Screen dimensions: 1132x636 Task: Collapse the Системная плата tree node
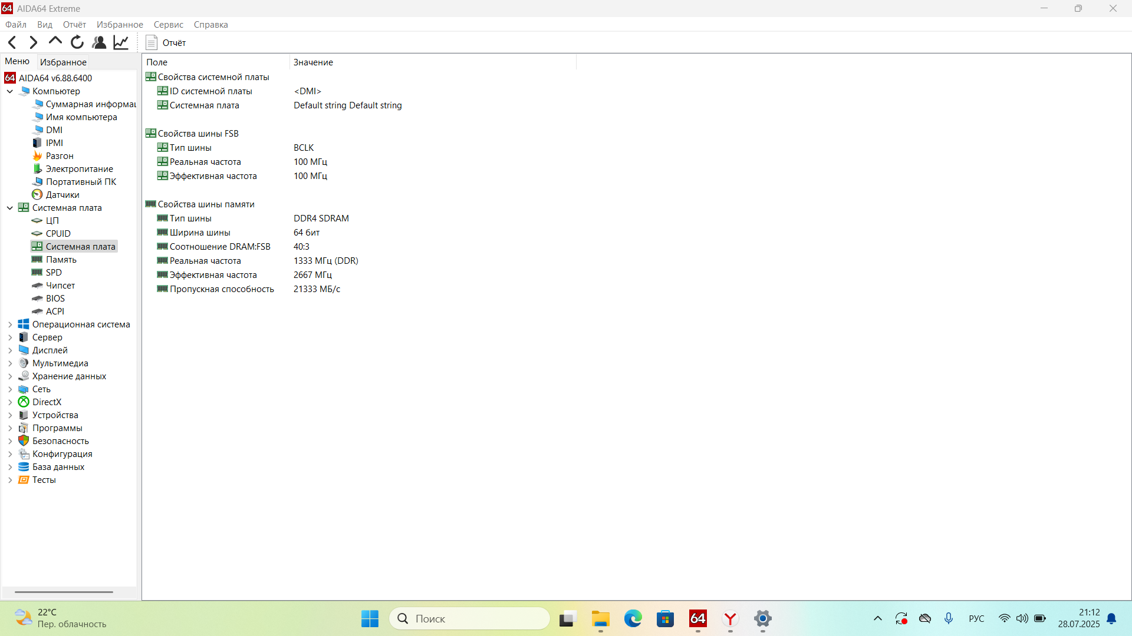tap(10, 208)
